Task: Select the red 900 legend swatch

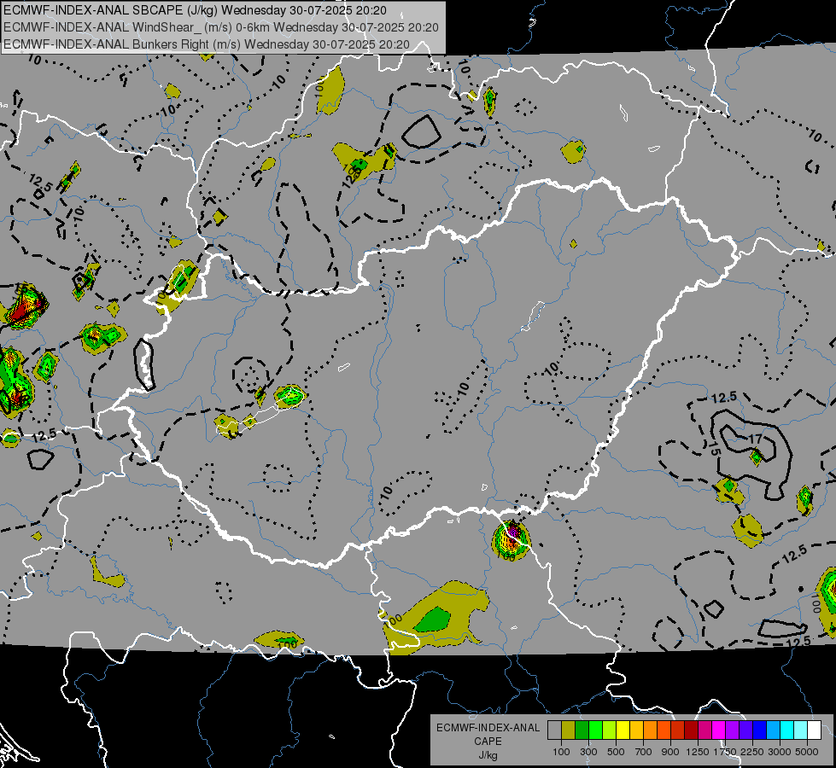Action: 678,730
